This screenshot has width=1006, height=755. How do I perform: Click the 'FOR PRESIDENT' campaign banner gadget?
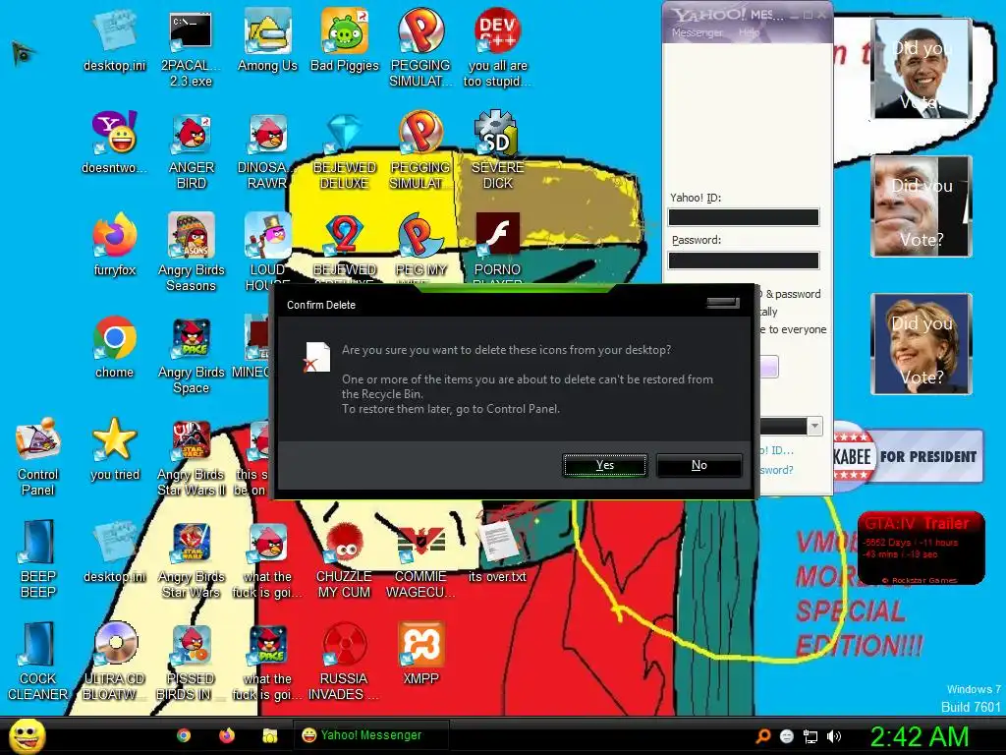909,456
